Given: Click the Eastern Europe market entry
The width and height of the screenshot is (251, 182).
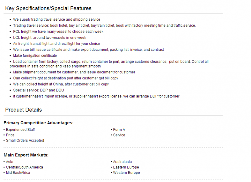Looking at the screenshot, I should pyautogui.click(x=126, y=167).
